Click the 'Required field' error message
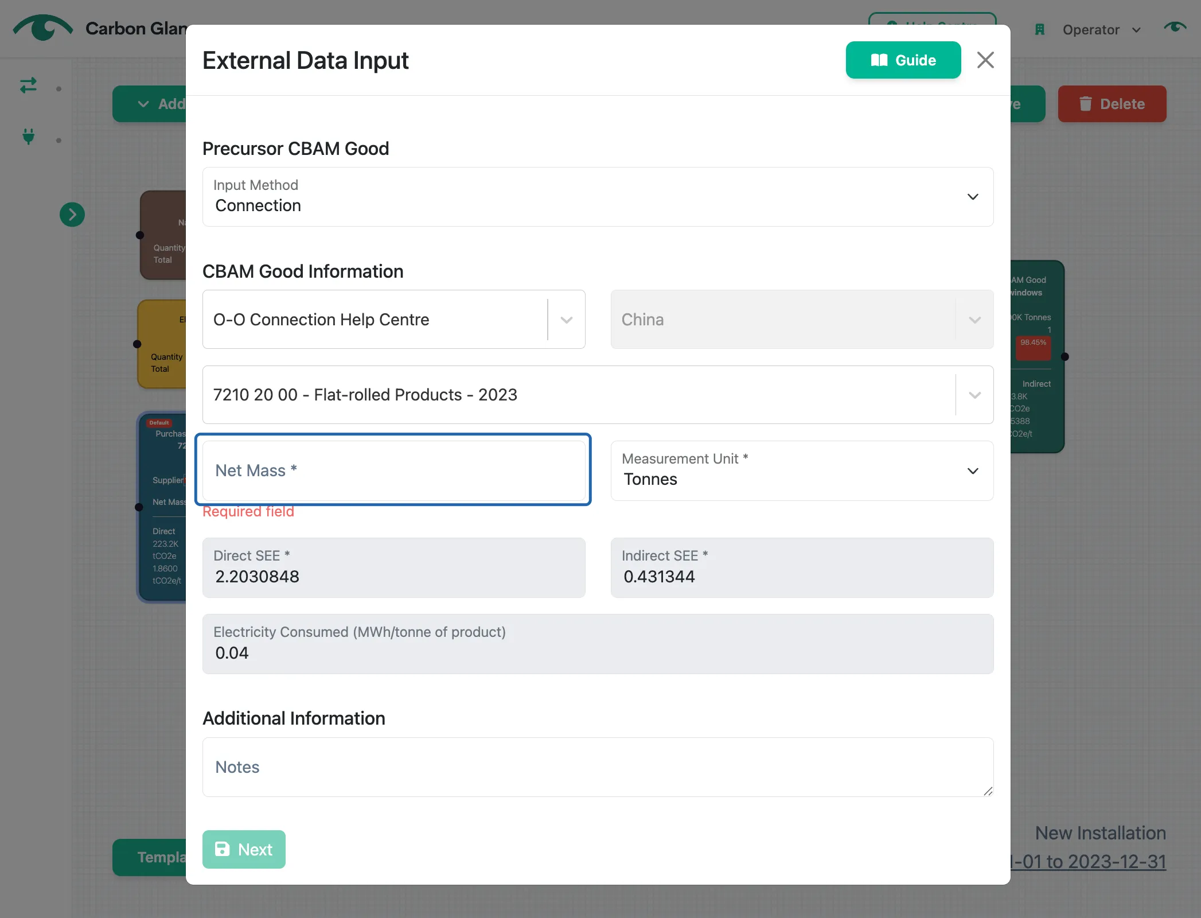 click(248, 511)
